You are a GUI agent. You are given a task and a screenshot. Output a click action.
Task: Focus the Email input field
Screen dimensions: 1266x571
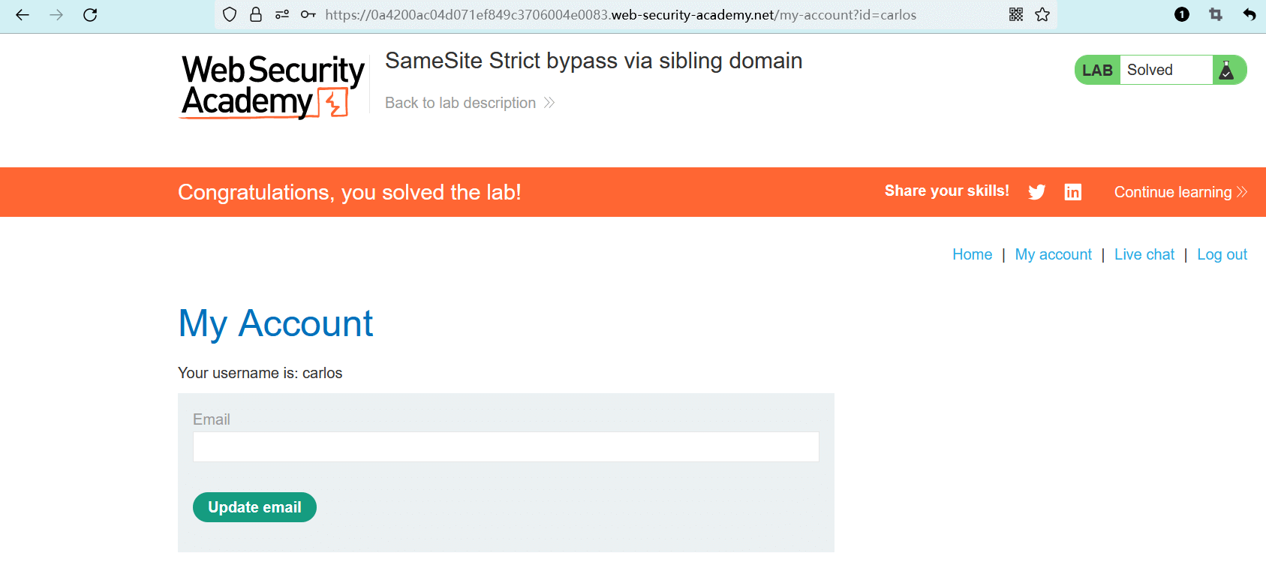[x=506, y=447]
